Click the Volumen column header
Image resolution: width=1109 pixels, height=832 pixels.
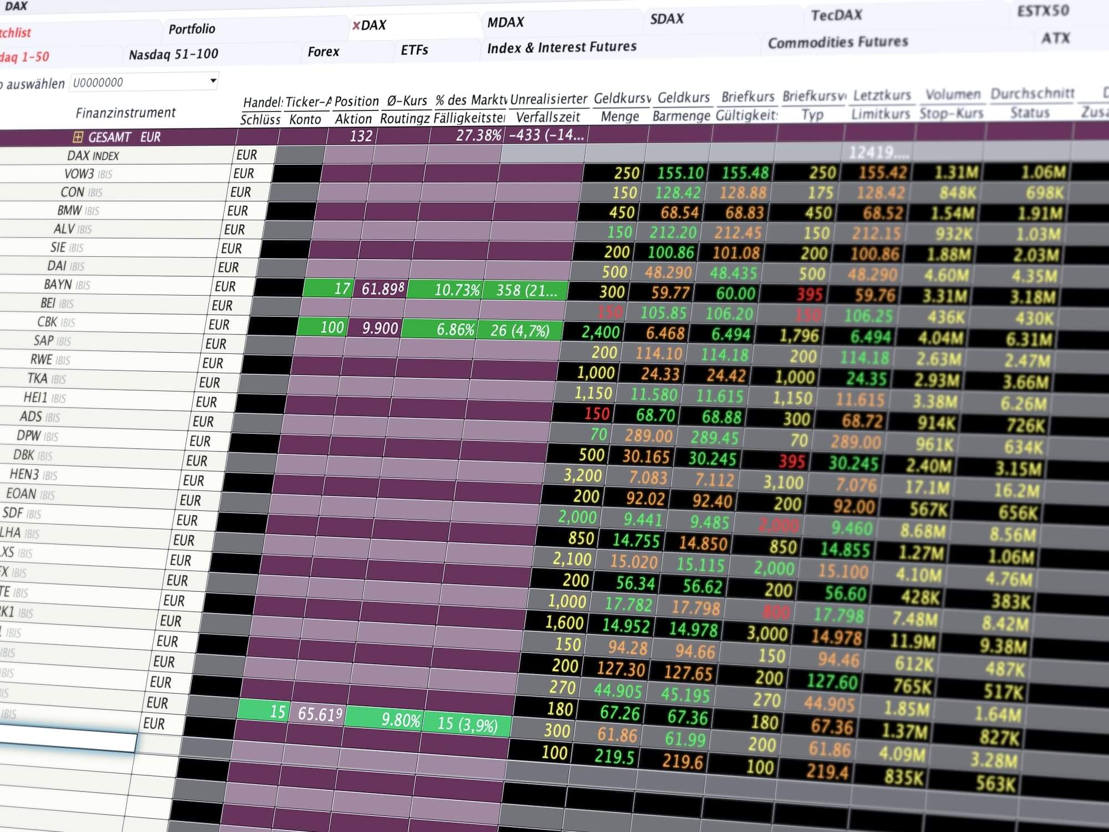(953, 94)
